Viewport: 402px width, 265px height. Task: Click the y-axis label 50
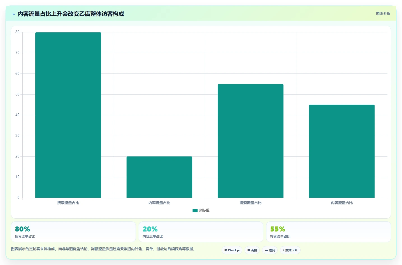point(17,94)
